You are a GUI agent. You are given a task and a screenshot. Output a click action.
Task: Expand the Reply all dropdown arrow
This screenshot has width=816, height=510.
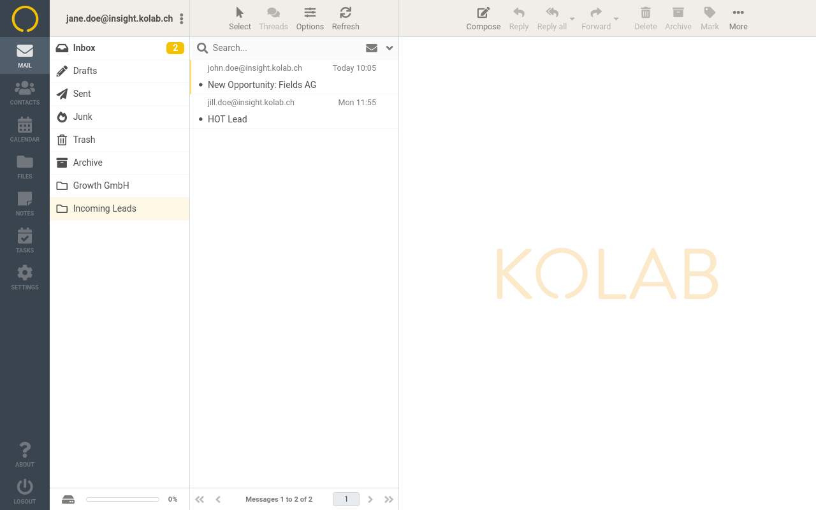[572, 18]
